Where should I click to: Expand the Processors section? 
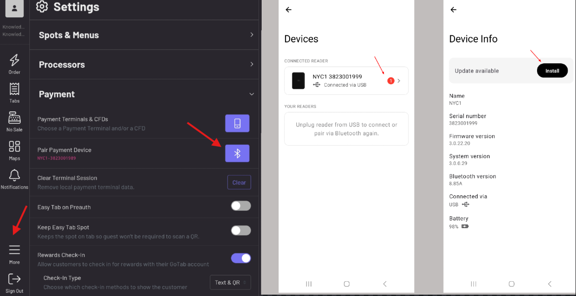[145, 65]
